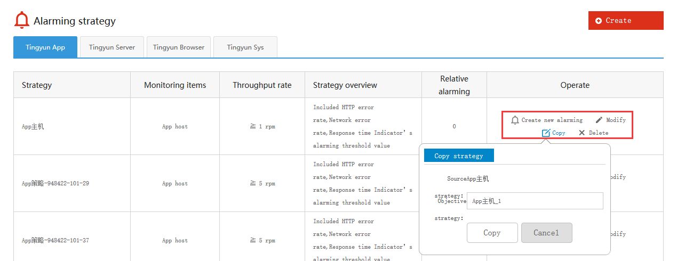Focus the Objective strategy name input field
The height and width of the screenshot is (261, 677).
pyautogui.click(x=535, y=201)
